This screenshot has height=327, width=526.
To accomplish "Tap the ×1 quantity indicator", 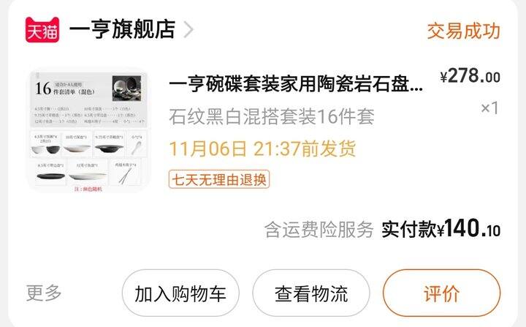I will tap(489, 108).
